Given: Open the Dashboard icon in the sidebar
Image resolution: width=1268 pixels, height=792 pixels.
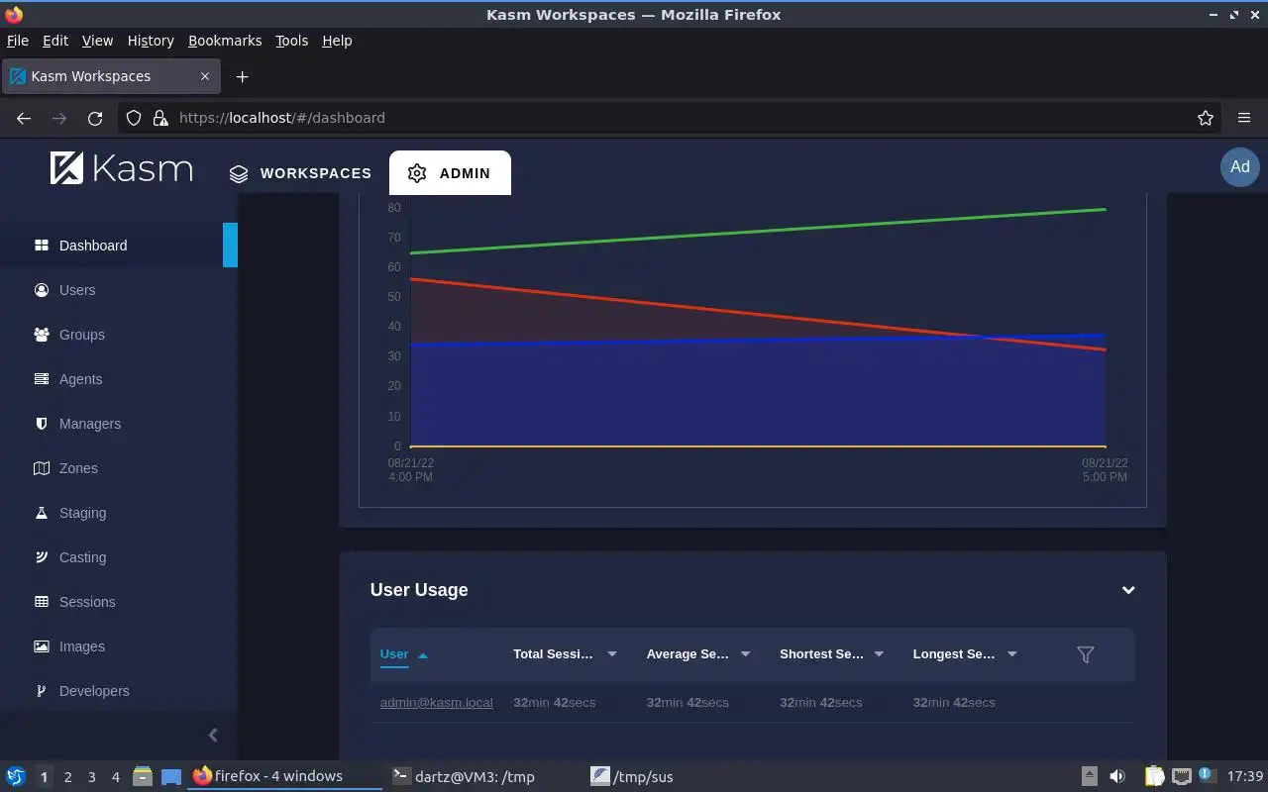Looking at the screenshot, I should pyautogui.click(x=42, y=246).
